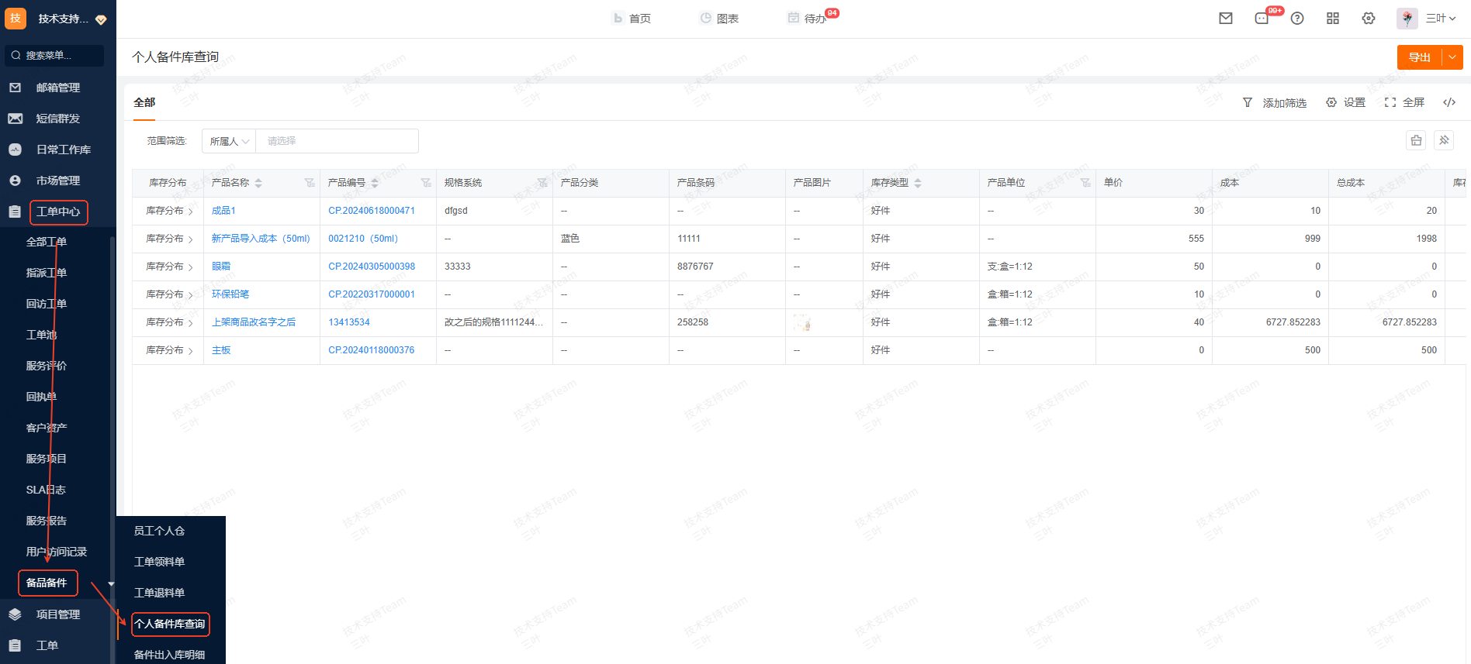Open chat messages with 99+ badge
This screenshot has width=1471, height=664.
point(1262,19)
